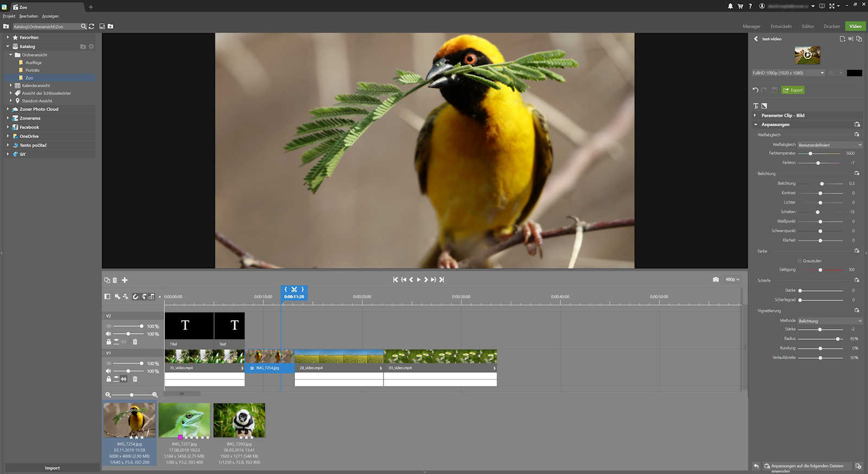Click the undo arrow in video panel
Viewport: 868px width, 474px height.
pos(755,90)
